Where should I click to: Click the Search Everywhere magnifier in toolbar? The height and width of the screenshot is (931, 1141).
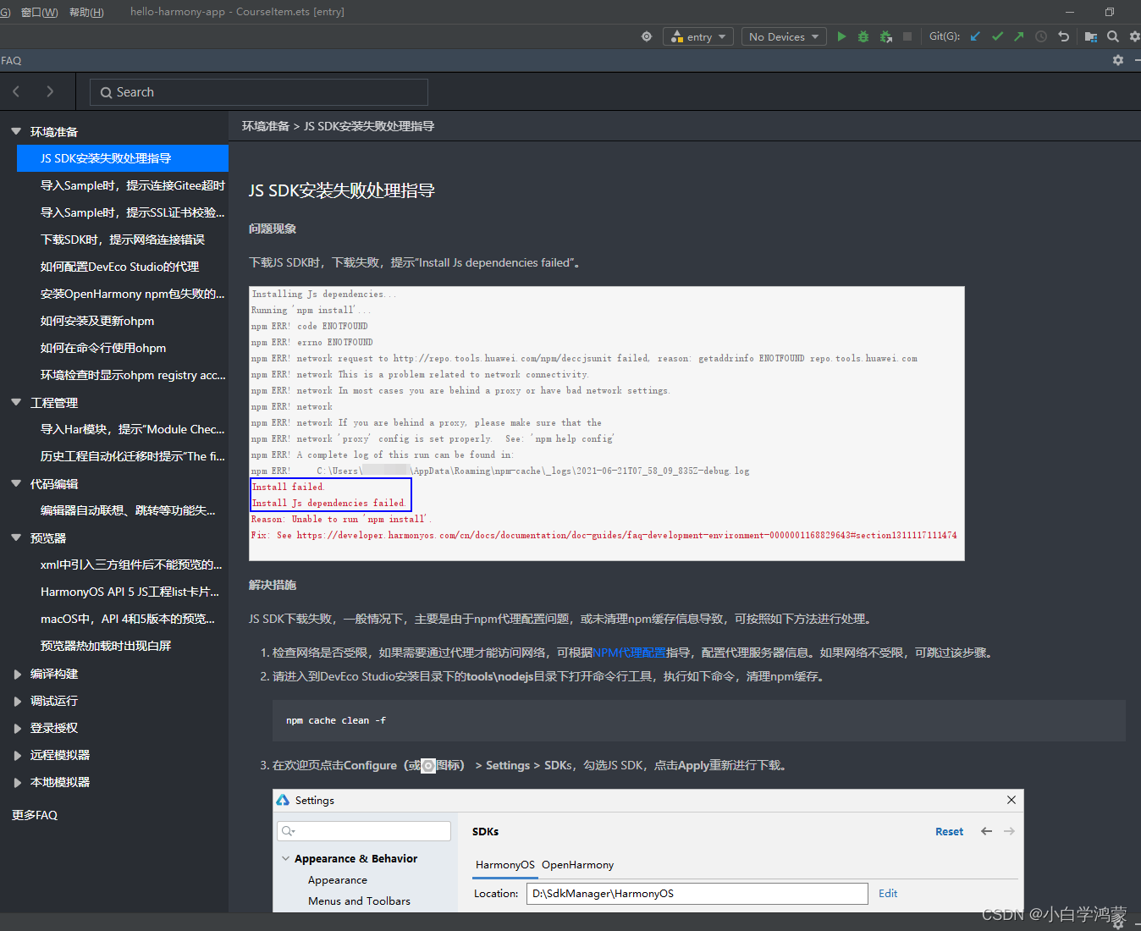1113,36
